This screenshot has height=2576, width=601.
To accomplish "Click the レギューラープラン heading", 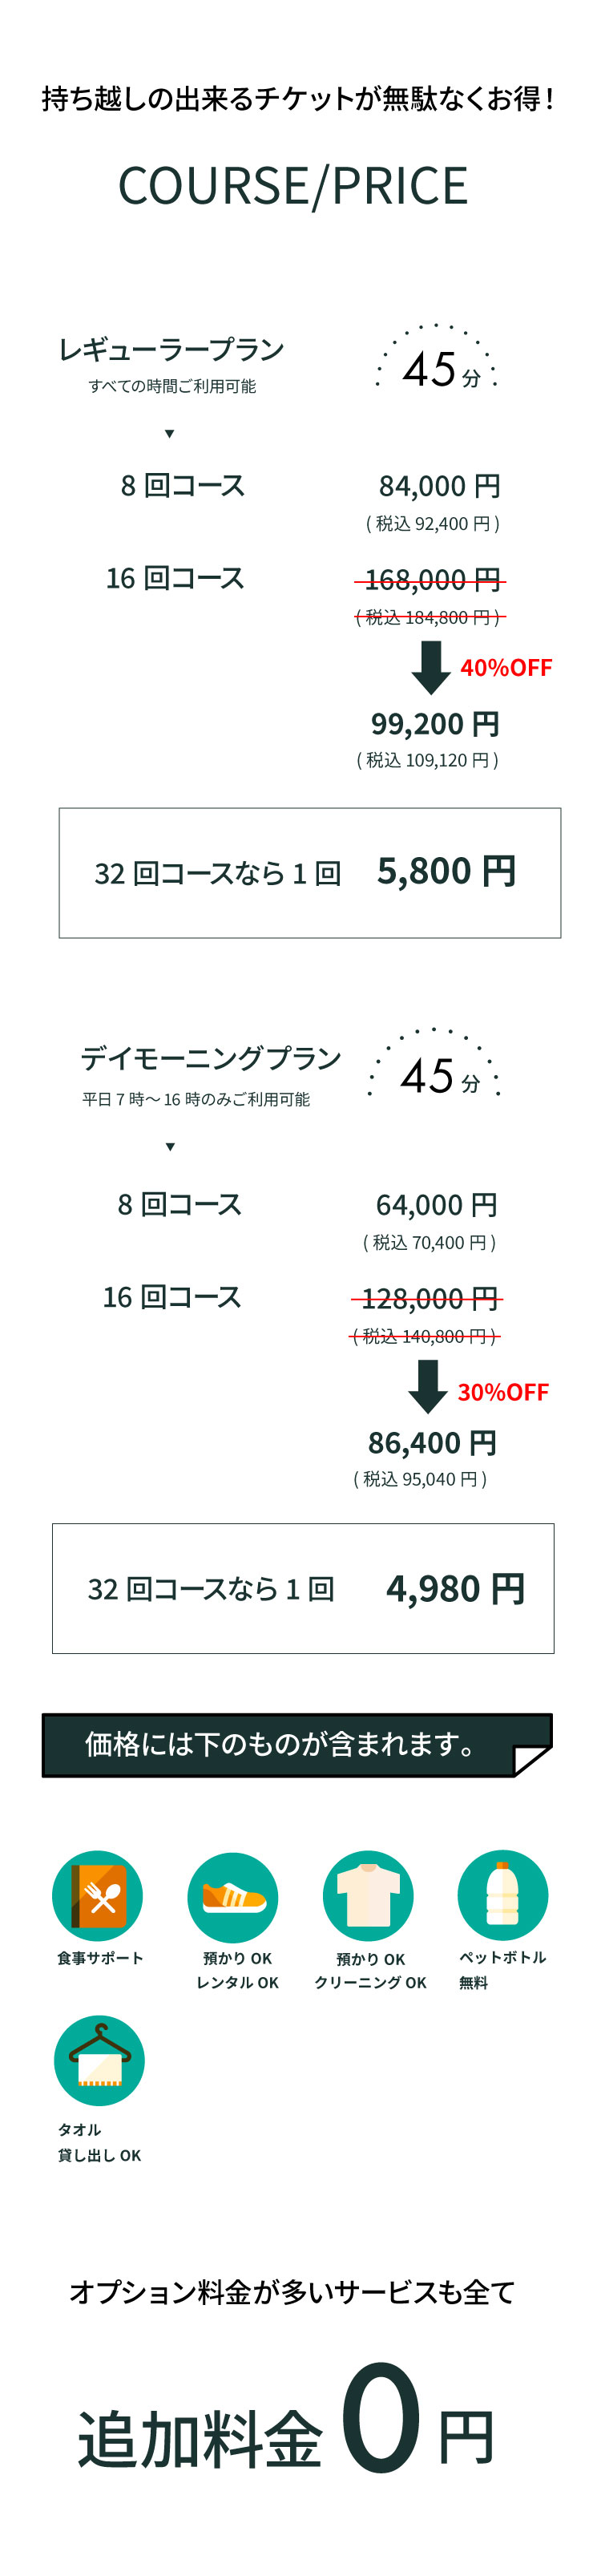I will coord(171,350).
